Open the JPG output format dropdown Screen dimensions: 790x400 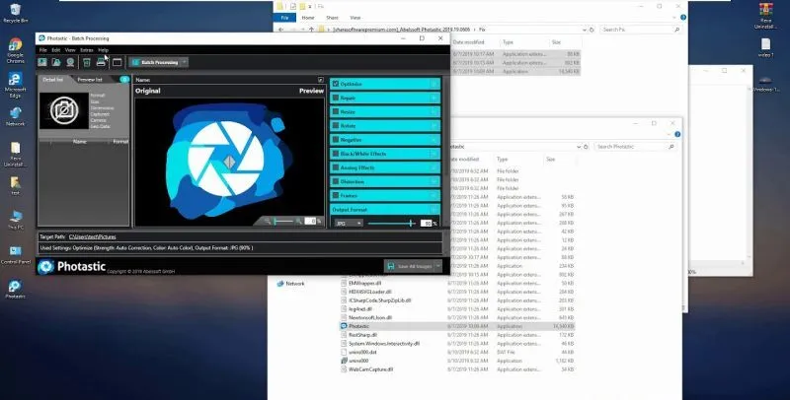click(349, 223)
